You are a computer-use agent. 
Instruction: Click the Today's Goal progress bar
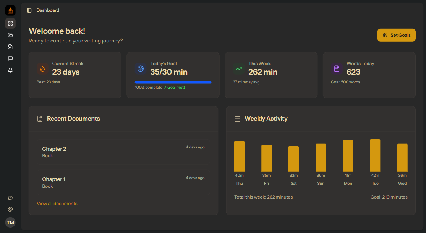tap(173, 82)
